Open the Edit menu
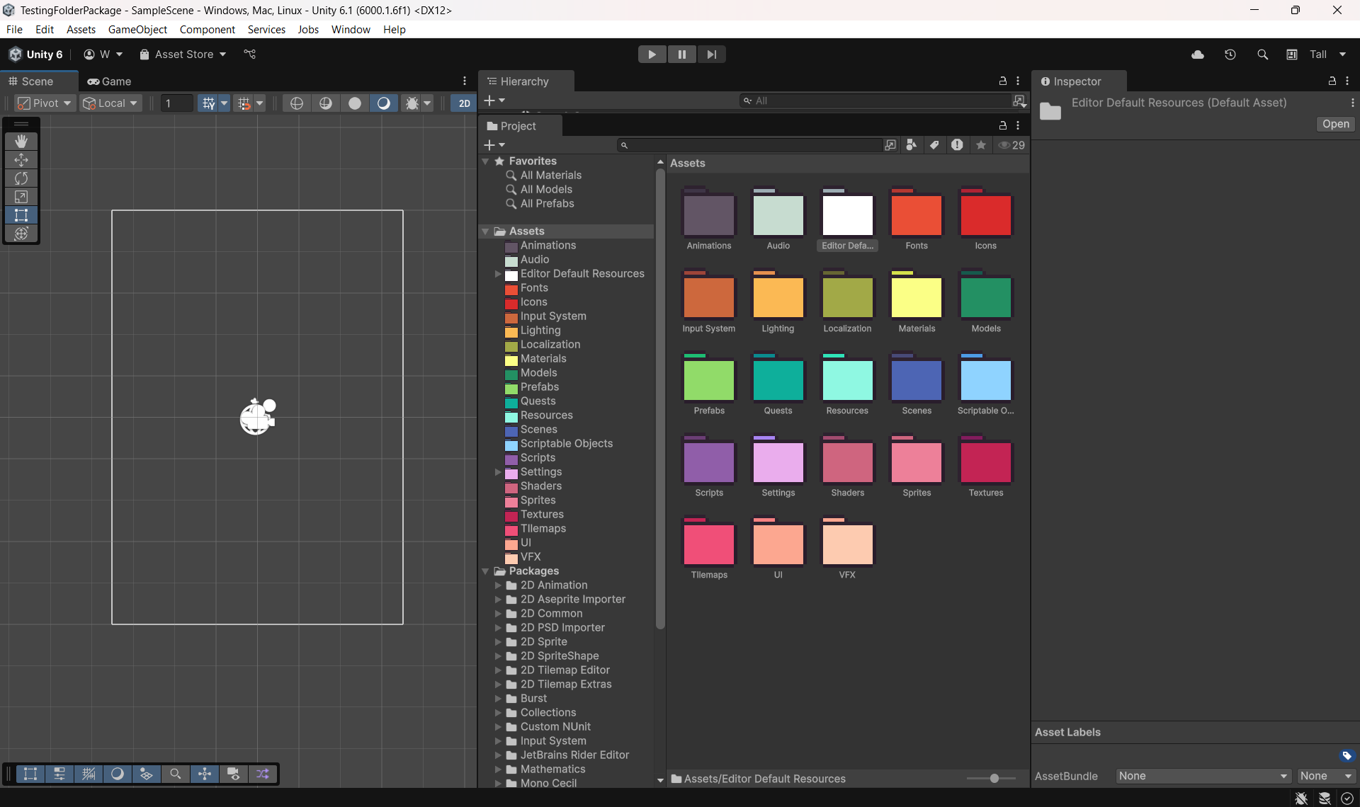 point(45,29)
